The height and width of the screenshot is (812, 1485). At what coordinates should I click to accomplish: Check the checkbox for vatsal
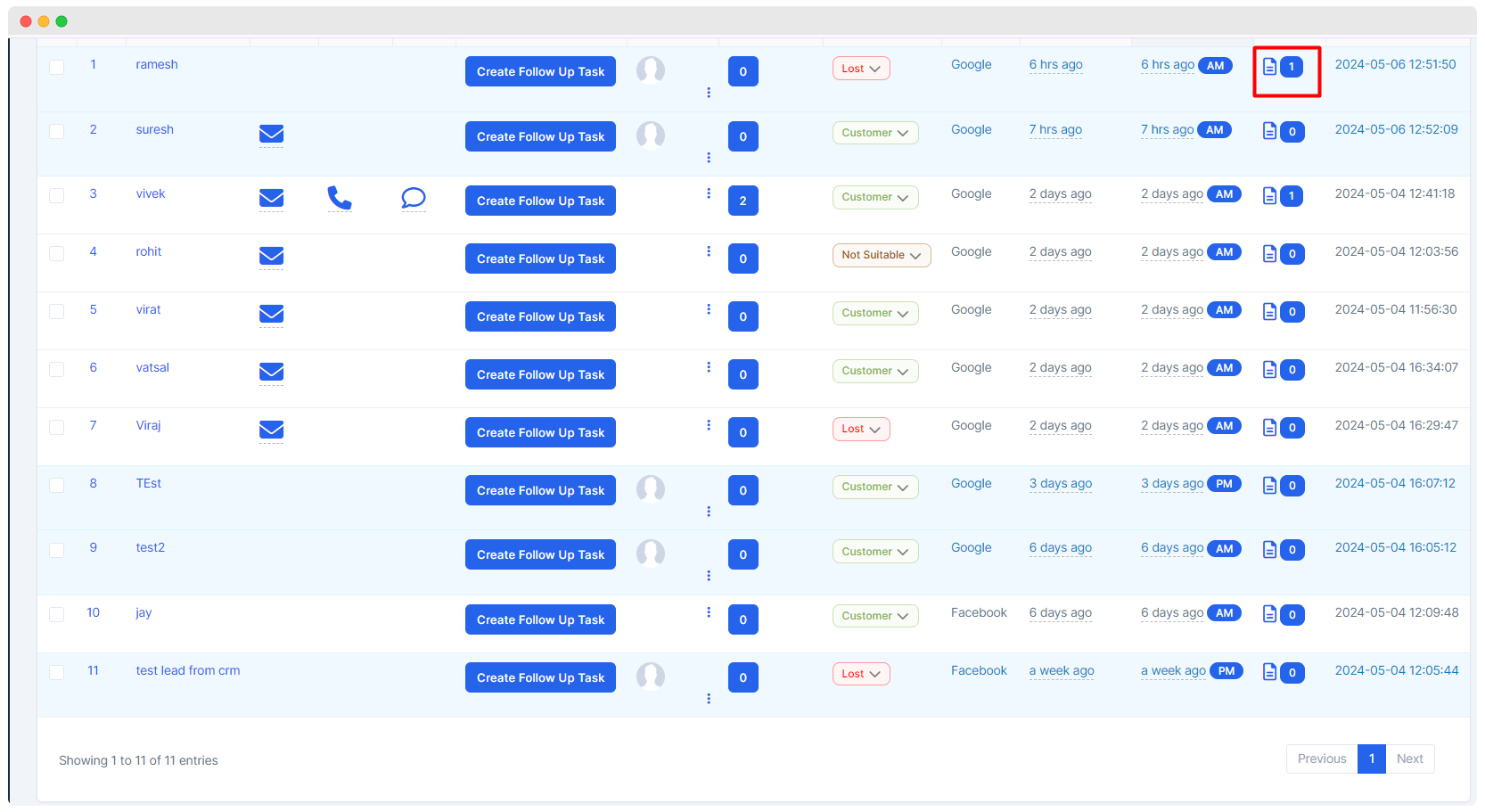[56, 369]
